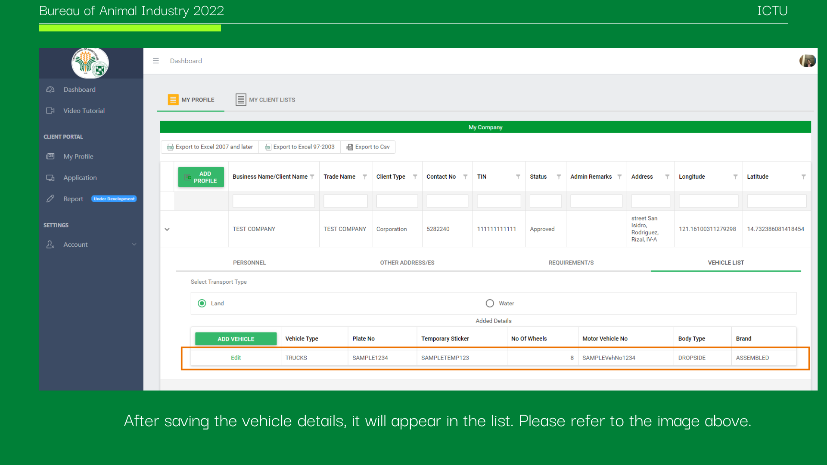Click the Account person icon
The image size is (827, 465).
coord(50,244)
